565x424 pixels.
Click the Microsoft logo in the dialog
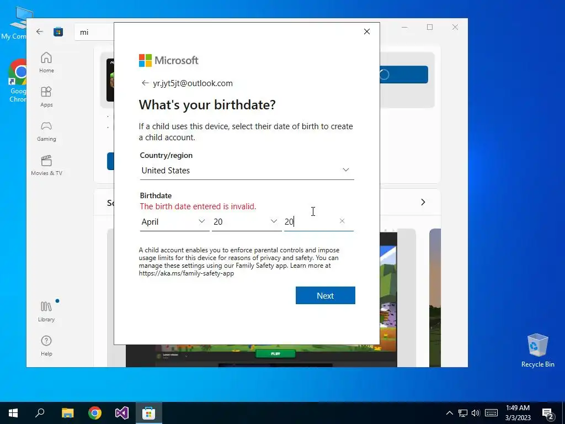[x=169, y=61]
